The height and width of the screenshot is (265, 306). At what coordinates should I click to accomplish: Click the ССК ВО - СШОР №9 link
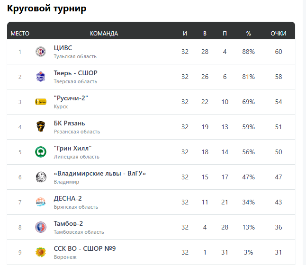point(85,248)
